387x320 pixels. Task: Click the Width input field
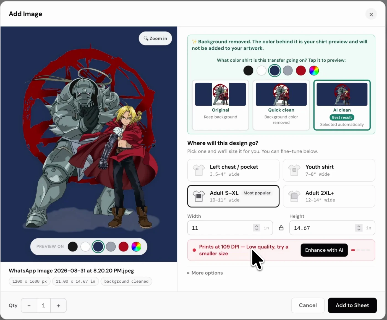coord(230,228)
